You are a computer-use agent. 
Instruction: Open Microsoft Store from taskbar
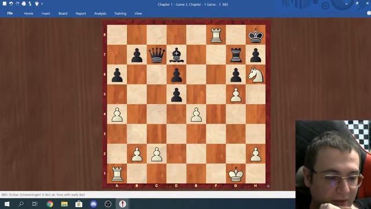[x=79, y=204]
